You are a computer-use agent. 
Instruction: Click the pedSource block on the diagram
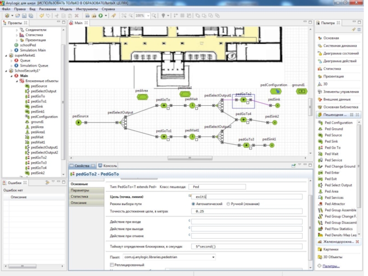[x=79, y=123]
